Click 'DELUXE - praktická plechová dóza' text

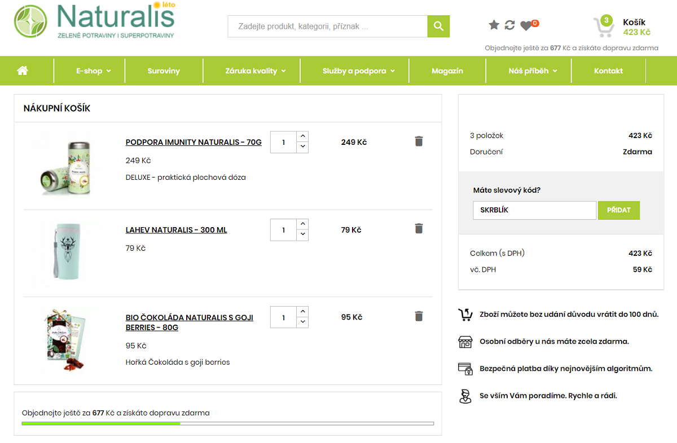(x=186, y=177)
